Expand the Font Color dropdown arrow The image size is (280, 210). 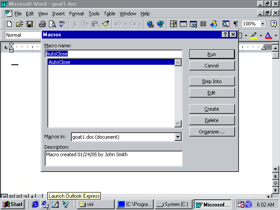click(276, 35)
